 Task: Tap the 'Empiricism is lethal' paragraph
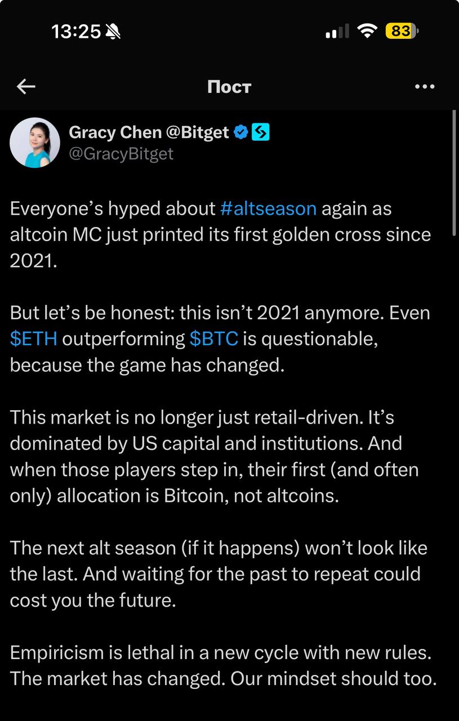(x=224, y=665)
